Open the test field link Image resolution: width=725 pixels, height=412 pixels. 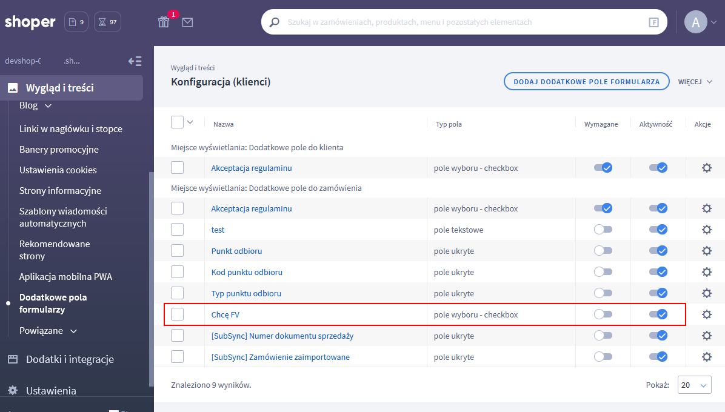pyautogui.click(x=218, y=230)
